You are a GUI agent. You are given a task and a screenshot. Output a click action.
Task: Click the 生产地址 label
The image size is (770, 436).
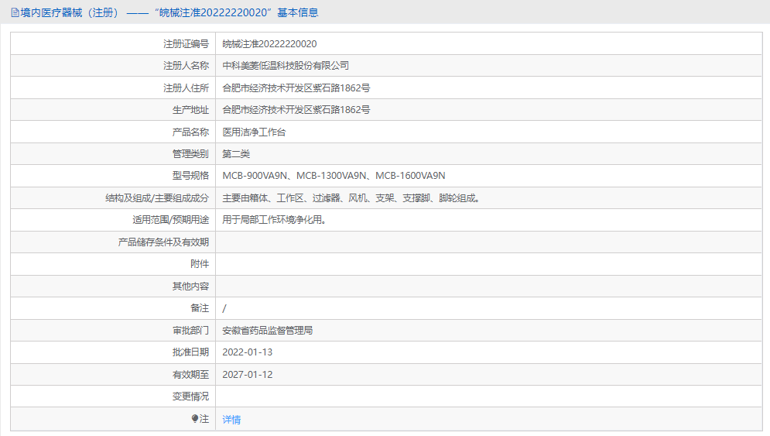[190, 110]
